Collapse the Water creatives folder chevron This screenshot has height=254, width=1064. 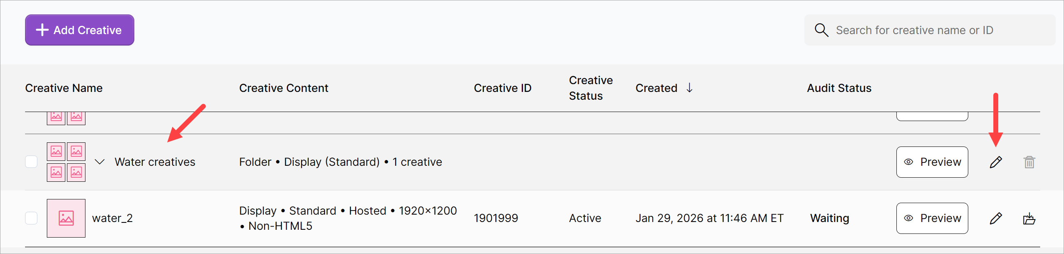tap(99, 162)
